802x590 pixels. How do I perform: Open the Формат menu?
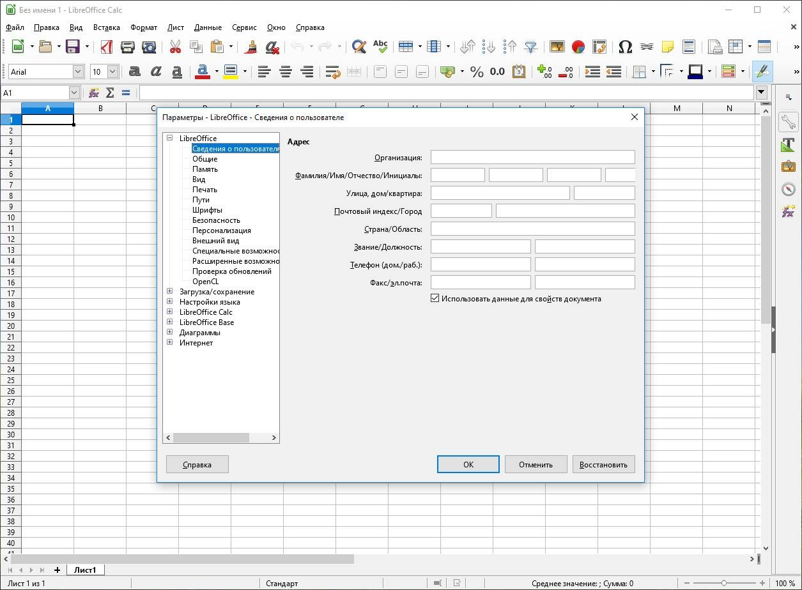pos(144,27)
